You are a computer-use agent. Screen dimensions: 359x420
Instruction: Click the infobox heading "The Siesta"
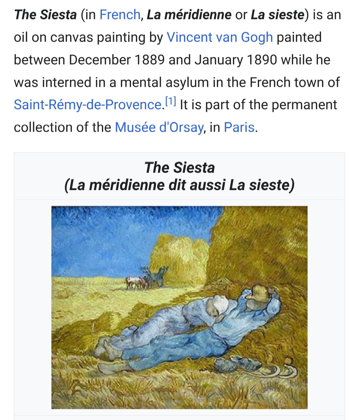tap(179, 168)
